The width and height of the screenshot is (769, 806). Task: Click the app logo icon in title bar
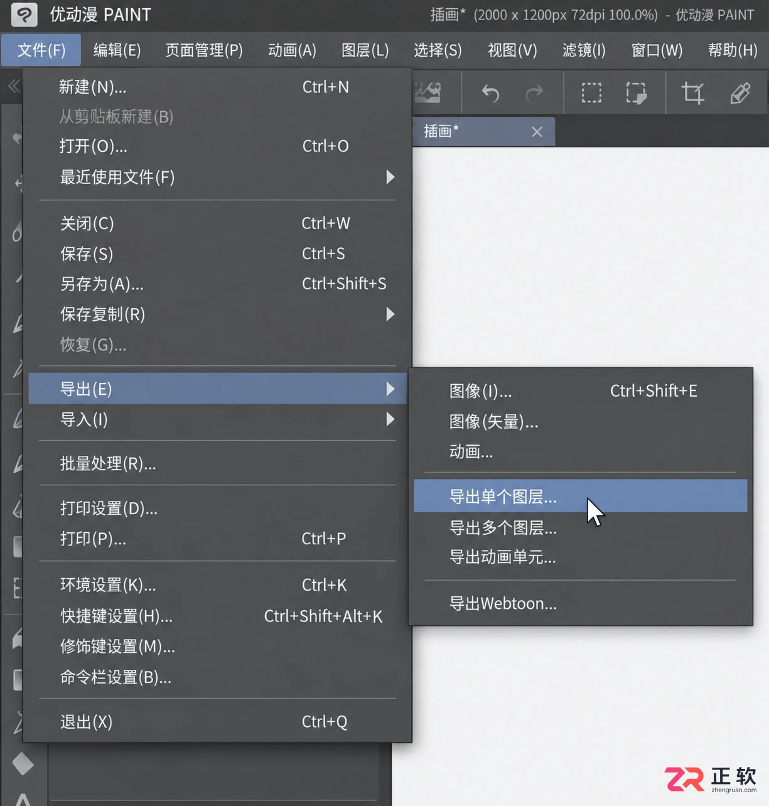pos(24,14)
